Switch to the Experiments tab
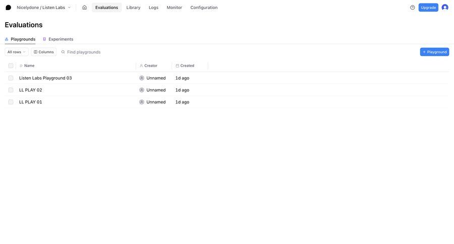 click(x=58, y=39)
